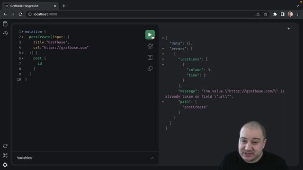Click the post field on line 6
Screen dimensions: 303x170
[x=37, y=58]
